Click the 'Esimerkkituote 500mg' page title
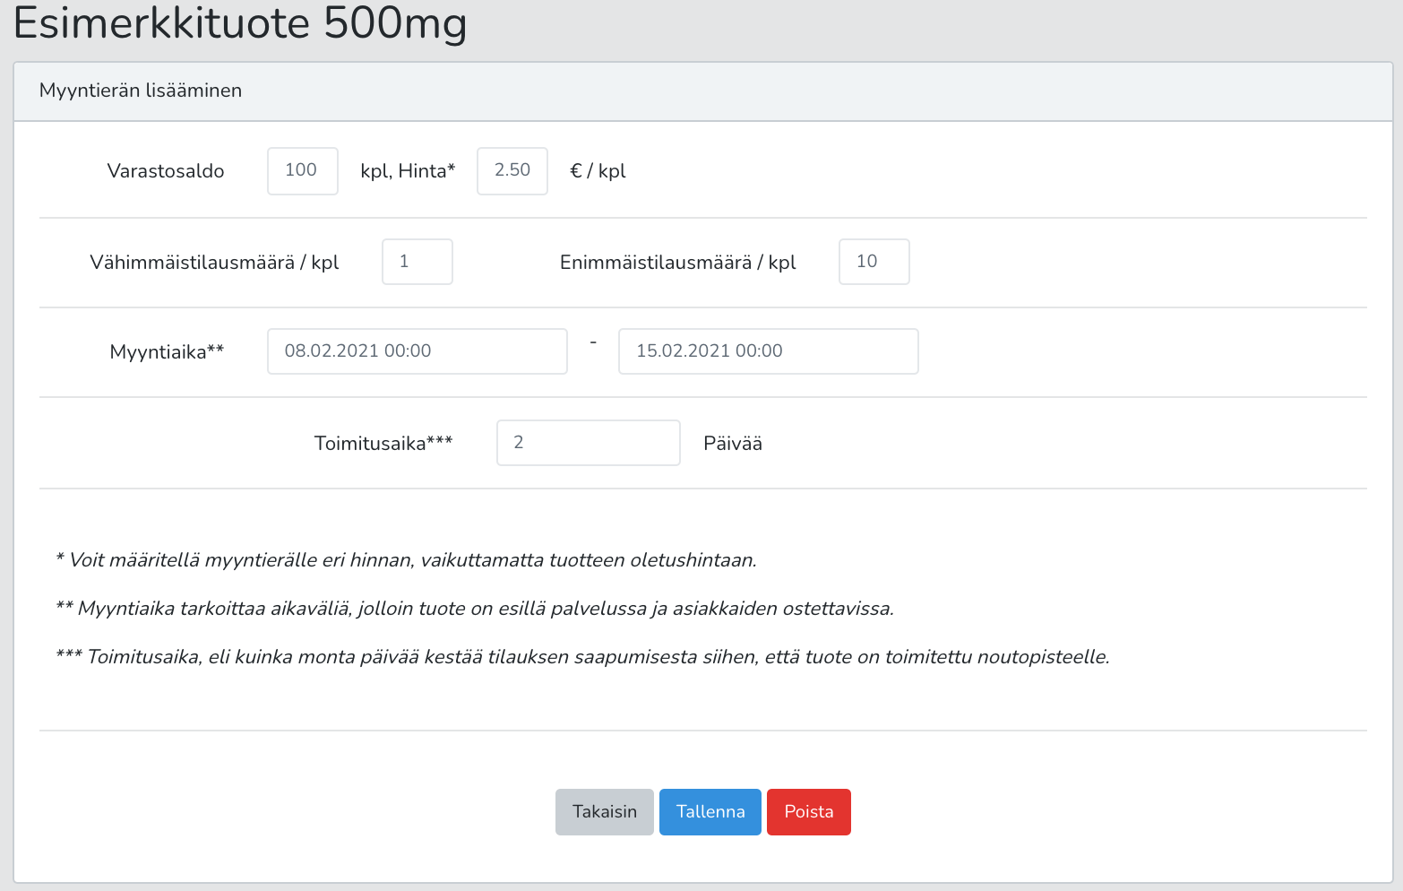1403x891 pixels. point(240,23)
